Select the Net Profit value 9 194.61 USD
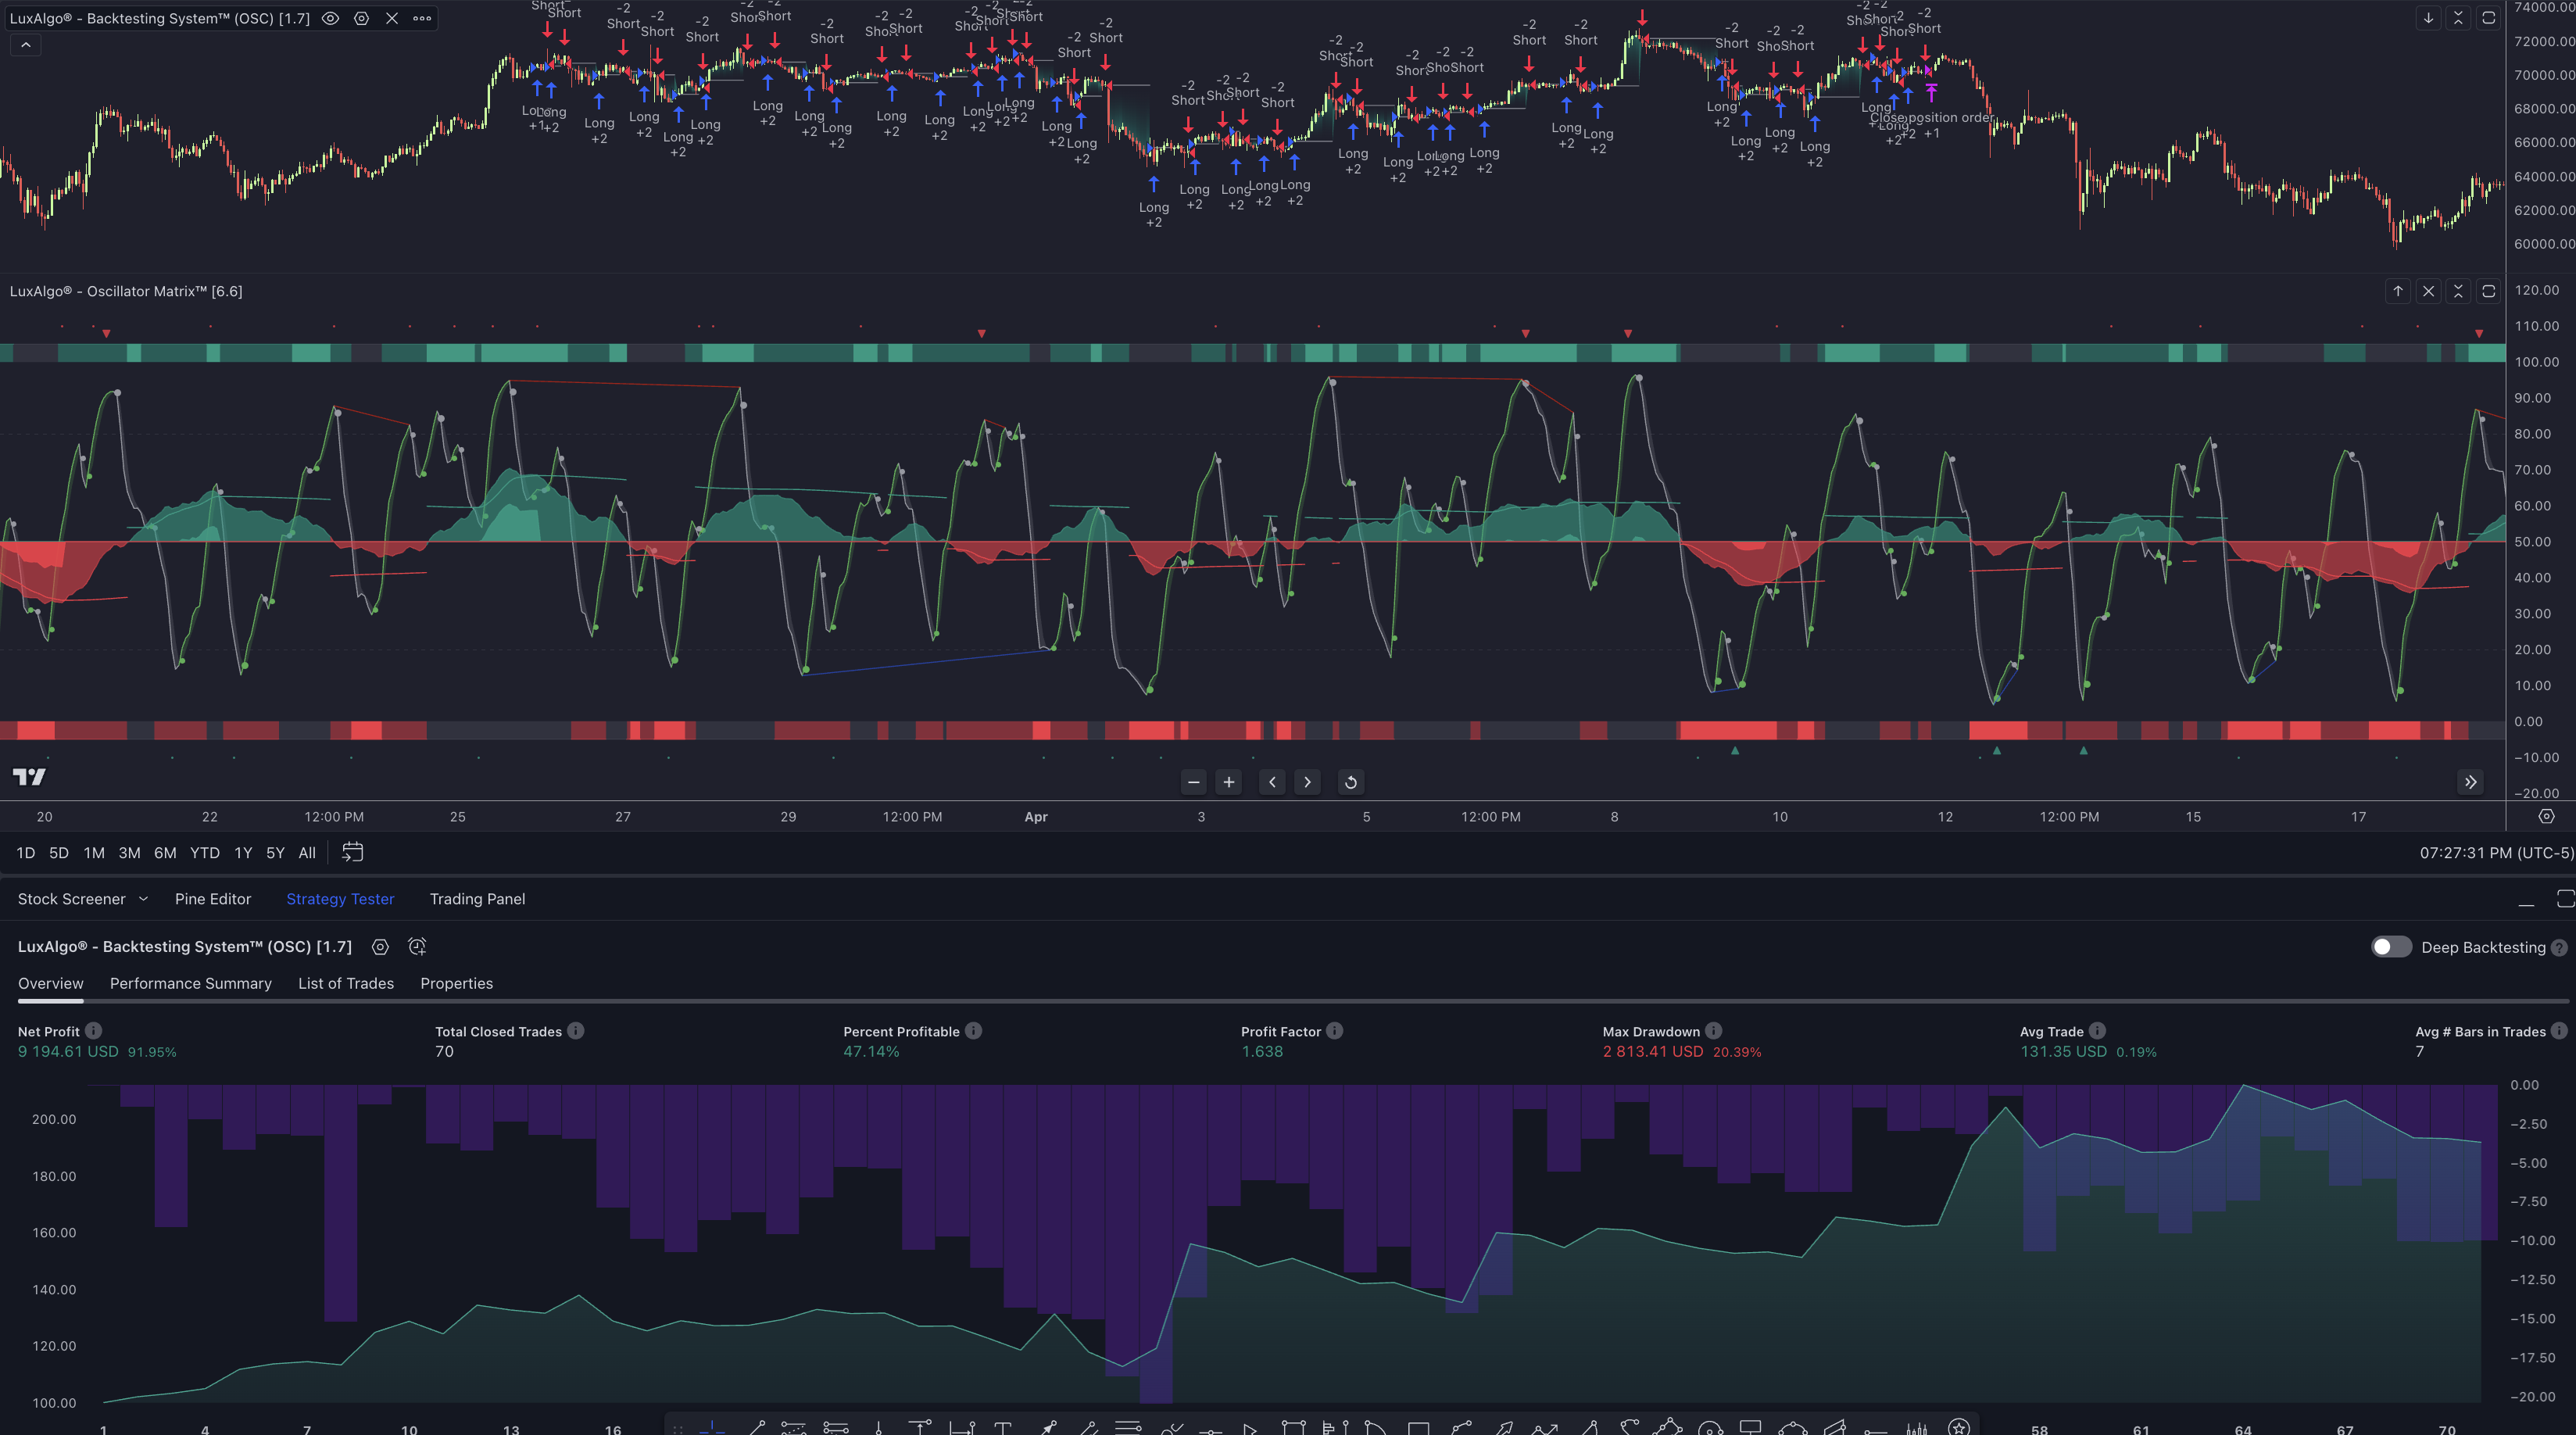Image resolution: width=2576 pixels, height=1435 pixels. click(x=68, y=1052)
